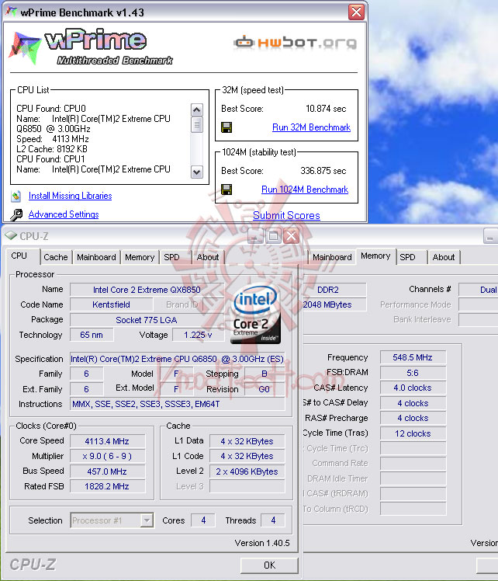Screen dimensions: 498x581
Task: Click the 457.0 MHz bus speed value
Action: [x=107, y=471]
